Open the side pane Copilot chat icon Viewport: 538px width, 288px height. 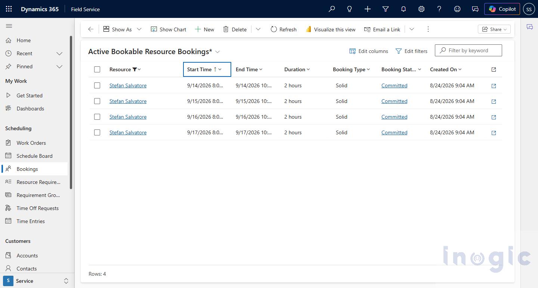point(530,27)
